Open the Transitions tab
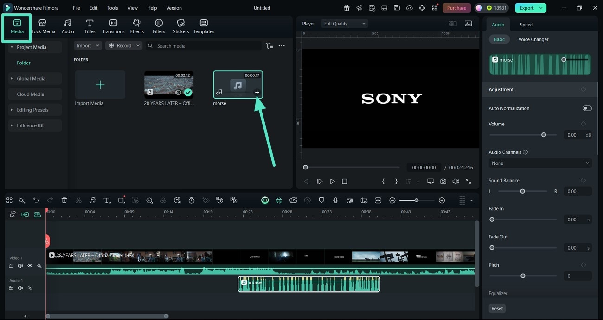Screen dimensions: 603x320 tap(113, 26)
